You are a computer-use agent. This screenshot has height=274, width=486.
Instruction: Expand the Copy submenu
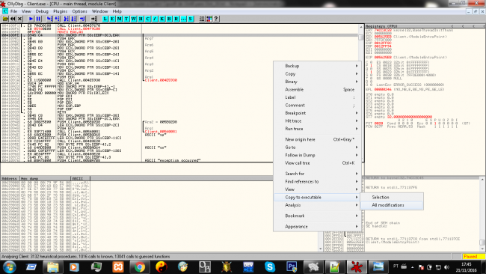click(x=317, y=74)
